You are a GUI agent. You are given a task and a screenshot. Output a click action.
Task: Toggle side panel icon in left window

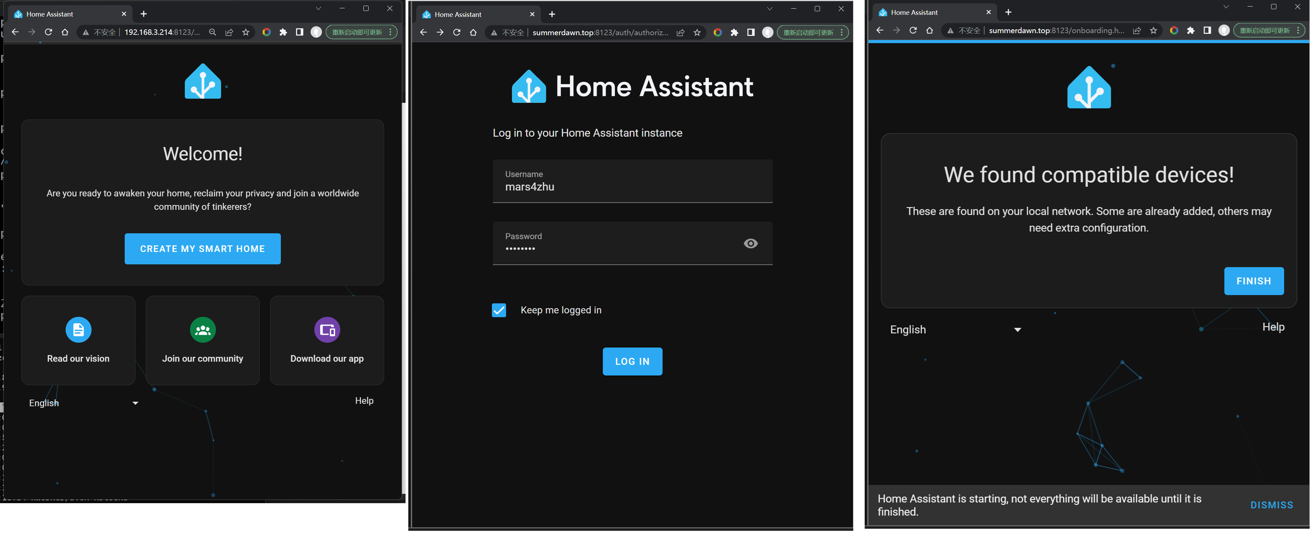300,32
